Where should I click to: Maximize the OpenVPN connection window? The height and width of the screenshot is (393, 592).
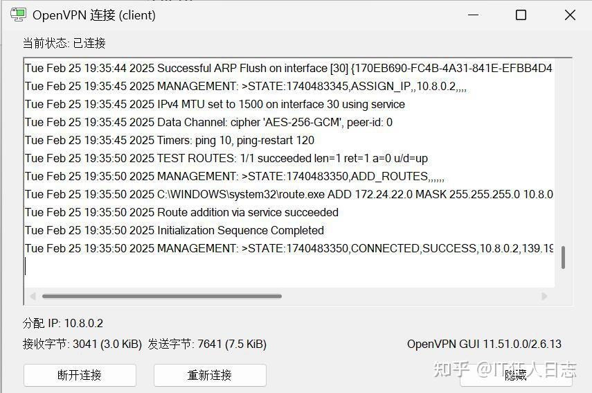pos(521,15)
